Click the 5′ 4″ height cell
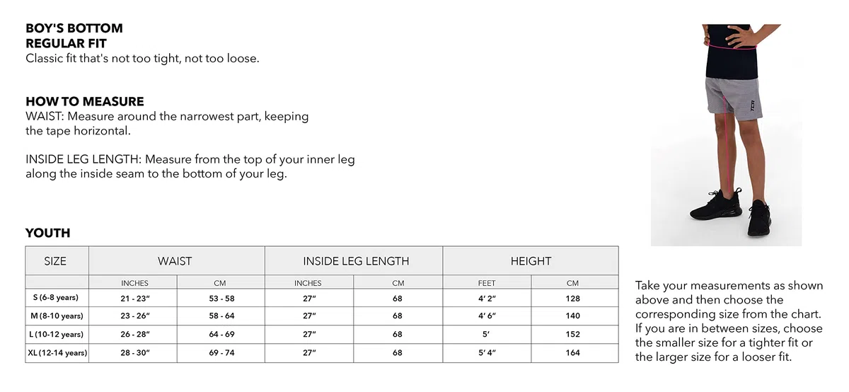Screen dimensions: 849x392 [487, 352]
